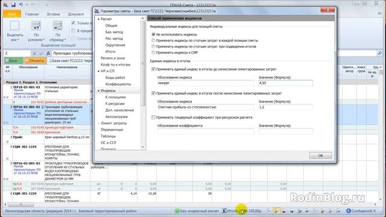Viewport: 386px width, 217px height.
Task: Select Общие in settings tree
Action: coord(111,25)
